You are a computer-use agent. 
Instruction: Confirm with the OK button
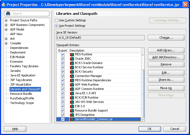(x=150, y=129)
